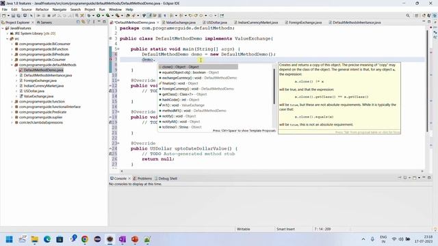Maximize the editor area
Image resolution: width=438 pixels, height=246 pixels.
click(429, 22)
